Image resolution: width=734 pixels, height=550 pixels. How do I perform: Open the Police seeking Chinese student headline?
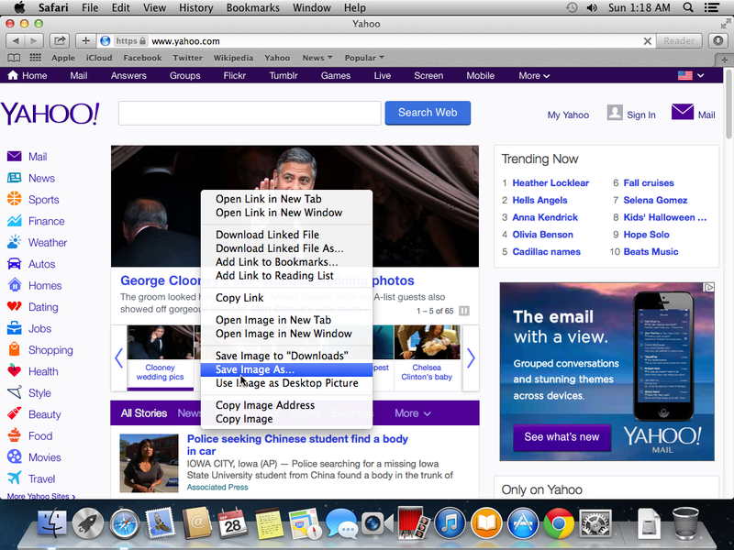297,445
